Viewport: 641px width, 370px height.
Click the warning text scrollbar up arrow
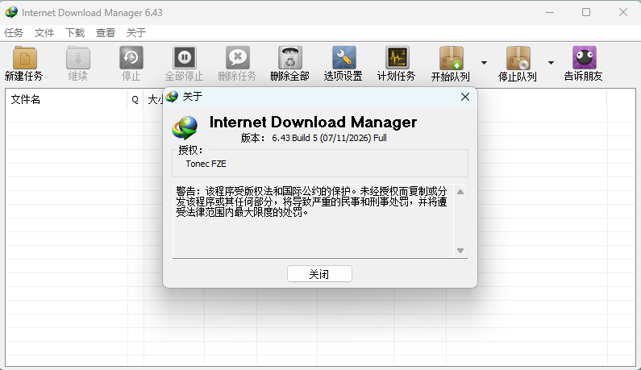tap(460, 192)
